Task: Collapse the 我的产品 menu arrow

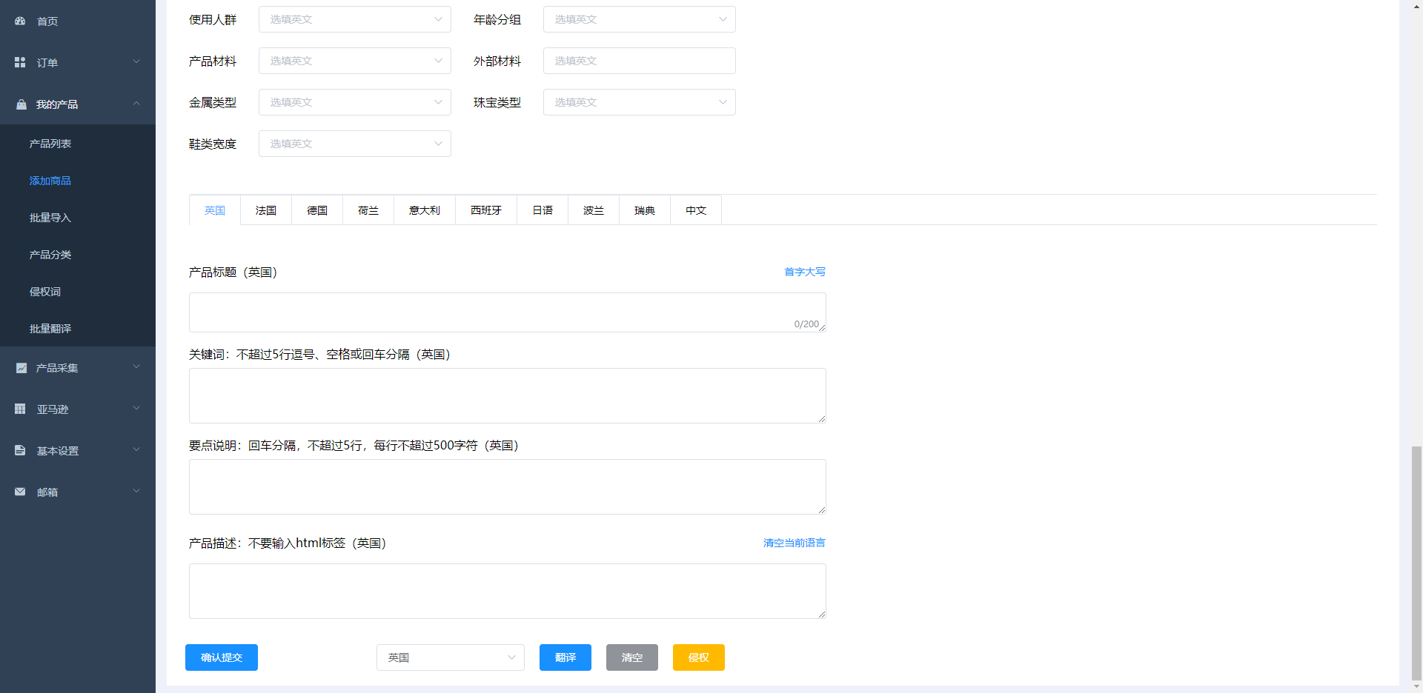Action: 136,104
